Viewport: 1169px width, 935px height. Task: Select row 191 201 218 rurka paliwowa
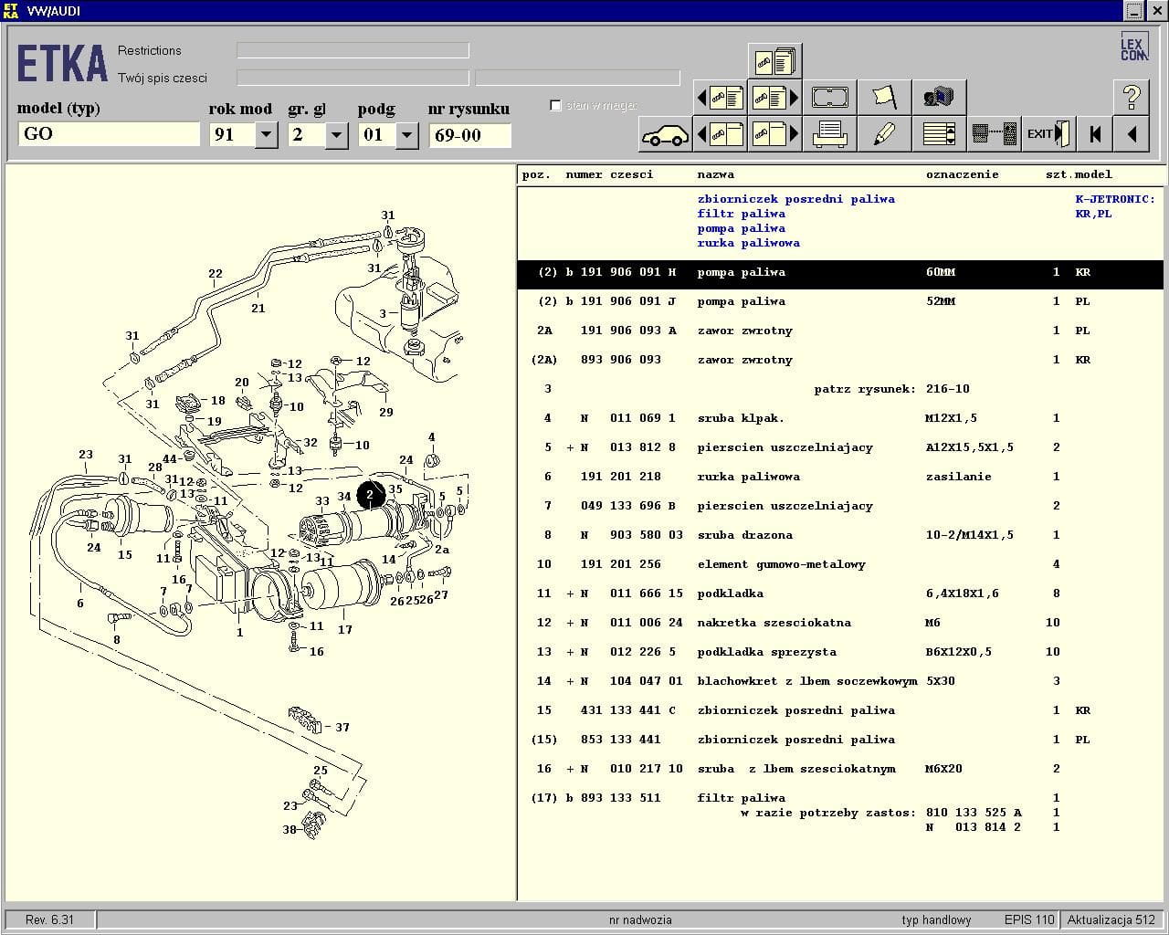[x=840, y=477]
